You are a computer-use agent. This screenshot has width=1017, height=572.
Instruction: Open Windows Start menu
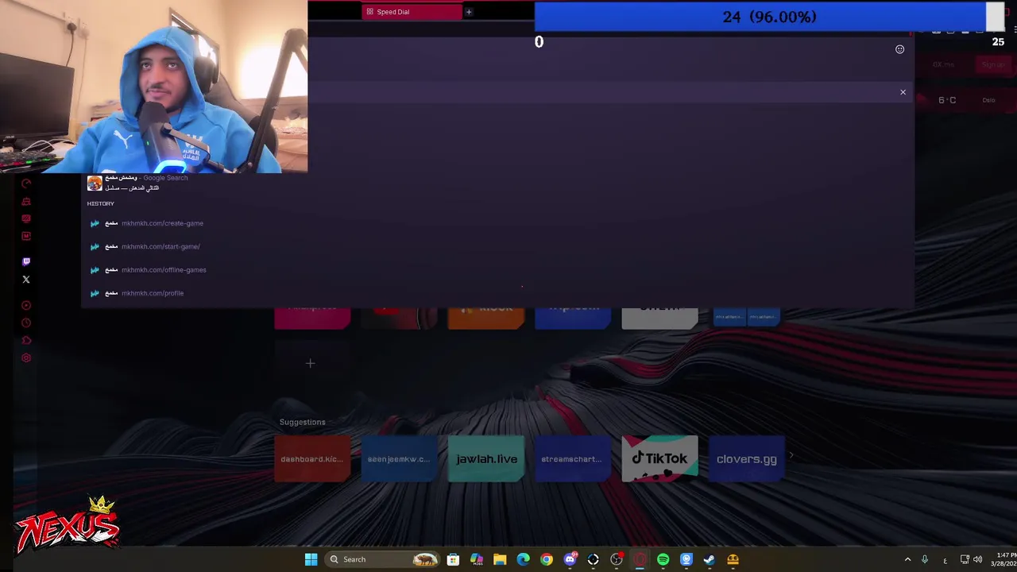pos(311,559)
